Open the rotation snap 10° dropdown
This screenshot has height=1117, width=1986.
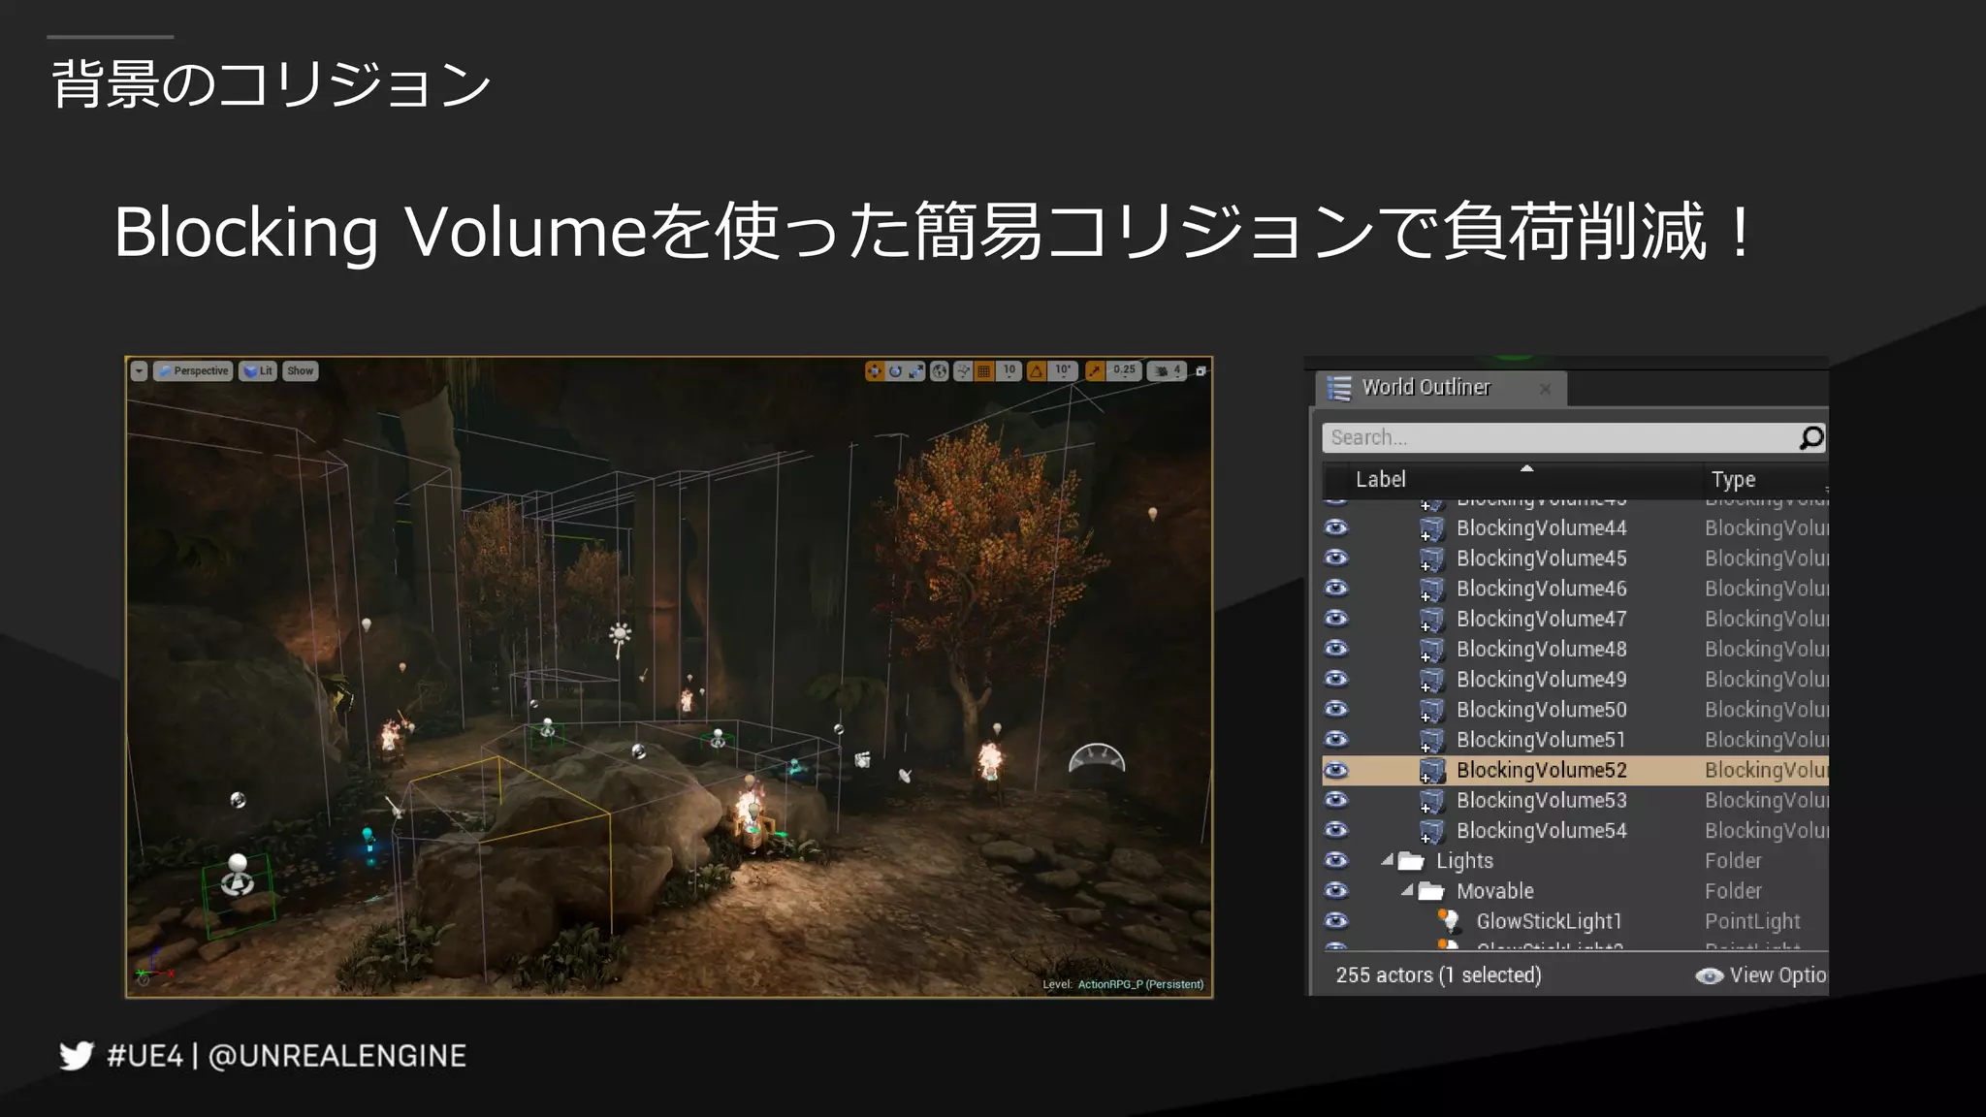pos(1064,370)
